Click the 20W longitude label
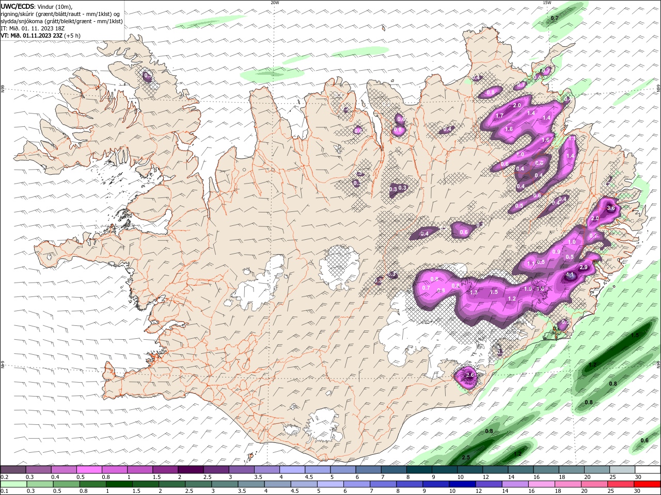The height and width of the screenshot is (495, 661). pos(275,3)
